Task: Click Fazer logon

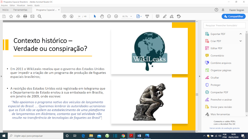Action: click(237, 10)
